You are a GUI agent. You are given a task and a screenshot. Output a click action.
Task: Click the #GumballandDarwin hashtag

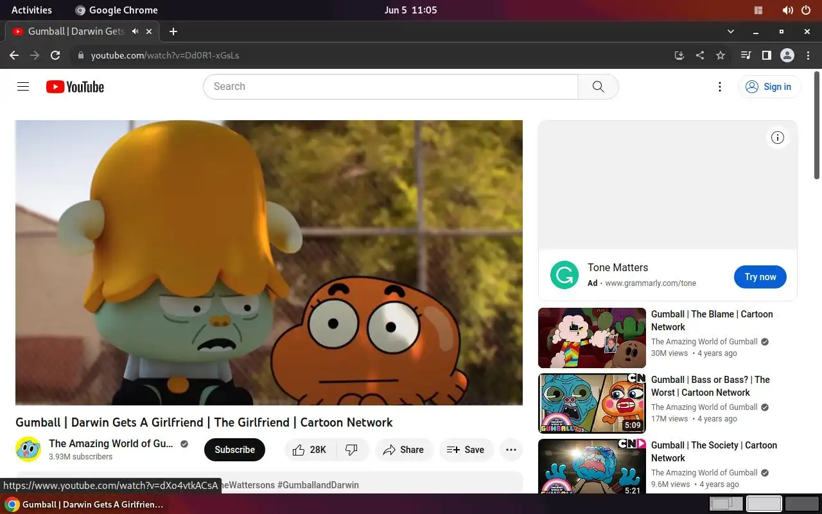pos(318,485)
